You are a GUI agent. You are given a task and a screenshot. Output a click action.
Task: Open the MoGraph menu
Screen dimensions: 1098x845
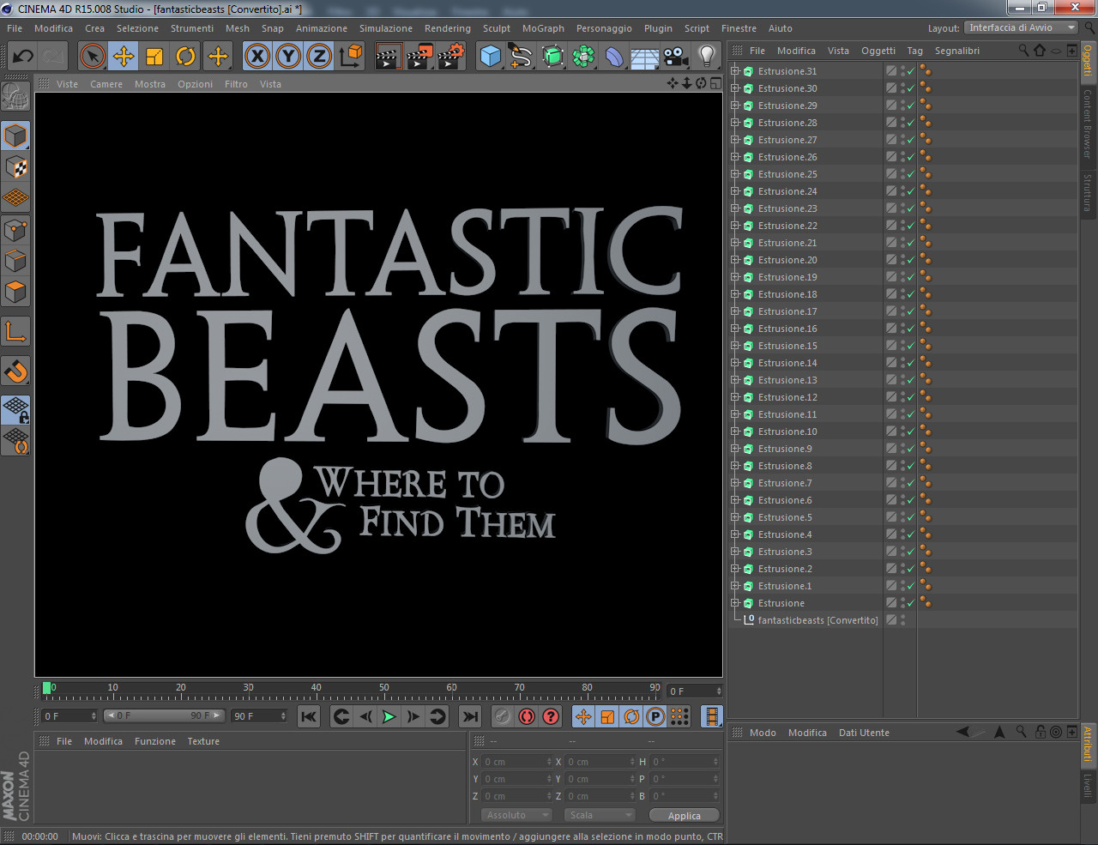543,28
